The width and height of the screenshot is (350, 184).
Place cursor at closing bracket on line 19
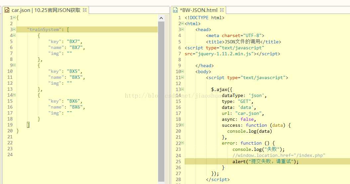28,125
